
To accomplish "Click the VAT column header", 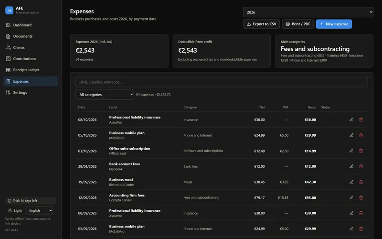I will coord(286,107).
